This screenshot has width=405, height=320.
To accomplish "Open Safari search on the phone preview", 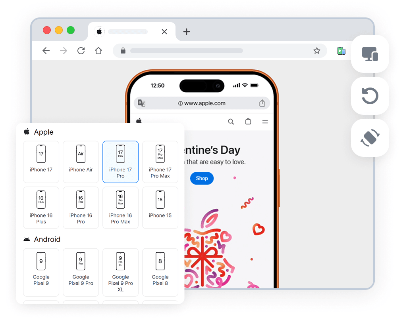I will (x=231, y=122).
